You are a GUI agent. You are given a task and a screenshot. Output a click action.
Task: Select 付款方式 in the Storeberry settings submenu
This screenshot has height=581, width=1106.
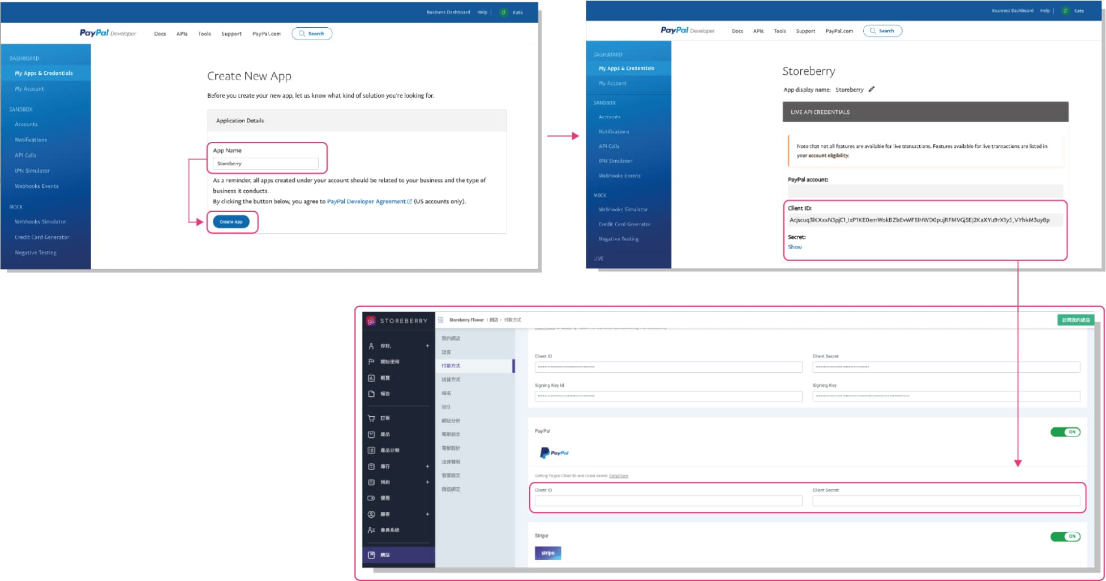[451, 366]
